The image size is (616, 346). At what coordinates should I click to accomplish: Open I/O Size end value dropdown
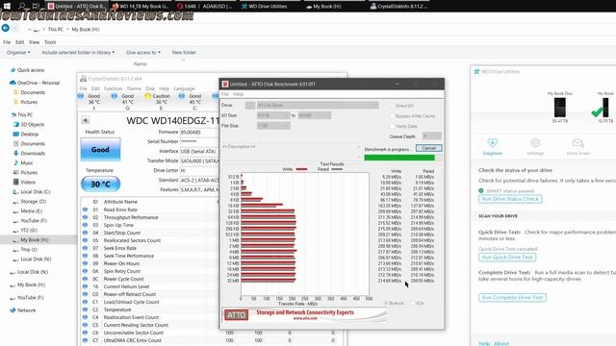tap(315, 115)
